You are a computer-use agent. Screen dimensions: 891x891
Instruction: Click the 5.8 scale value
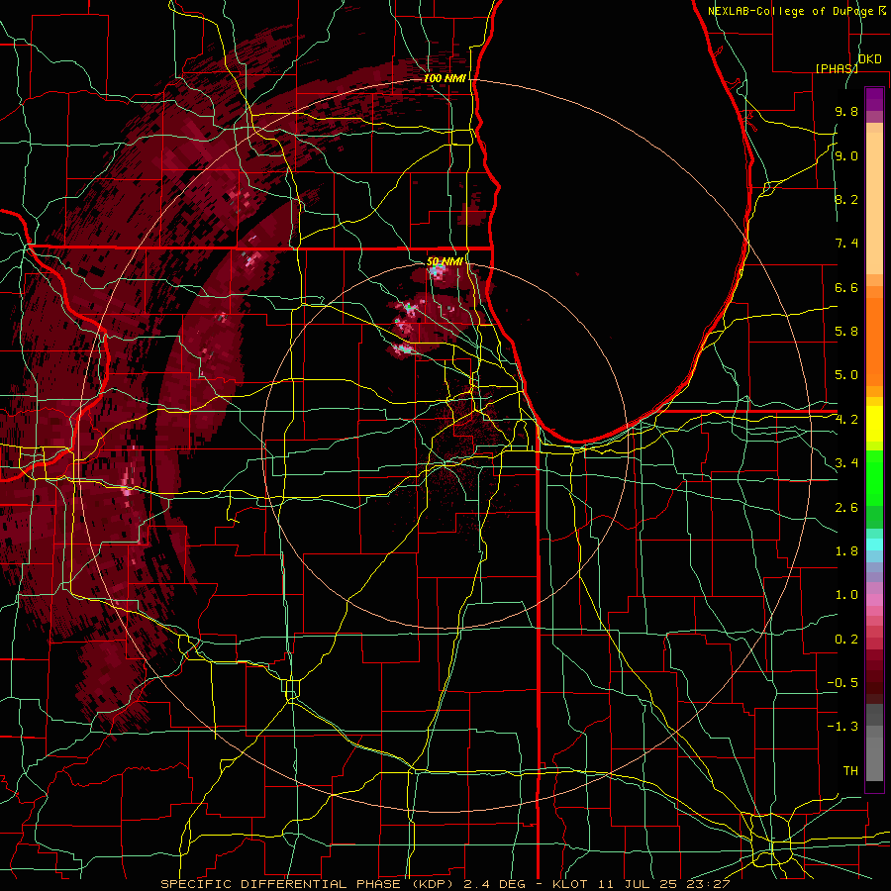(x=846, y=332)
